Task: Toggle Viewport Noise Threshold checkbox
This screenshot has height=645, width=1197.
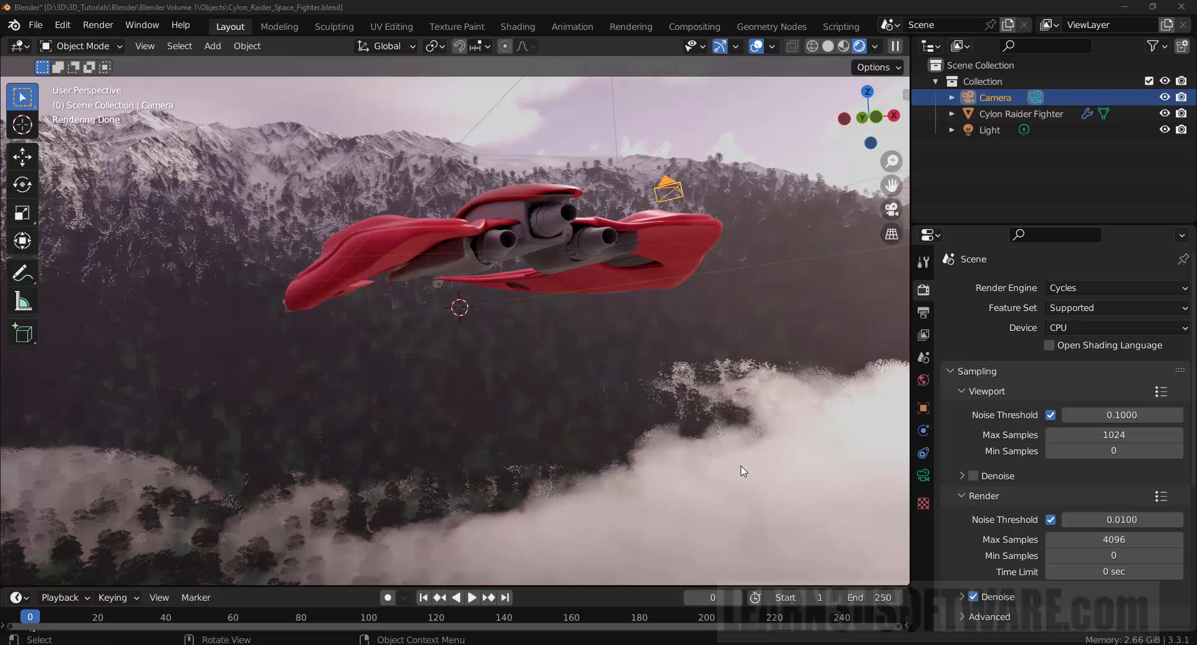Action: coord(1050,415)
